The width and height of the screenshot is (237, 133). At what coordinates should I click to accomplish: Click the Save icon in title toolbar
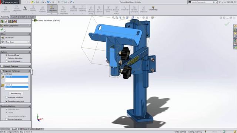click(37, 2)
